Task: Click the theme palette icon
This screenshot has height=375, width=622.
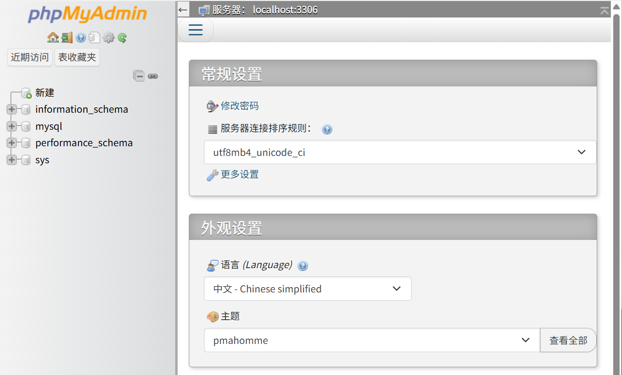Action: pyautogui.click(x=213, y=317)
